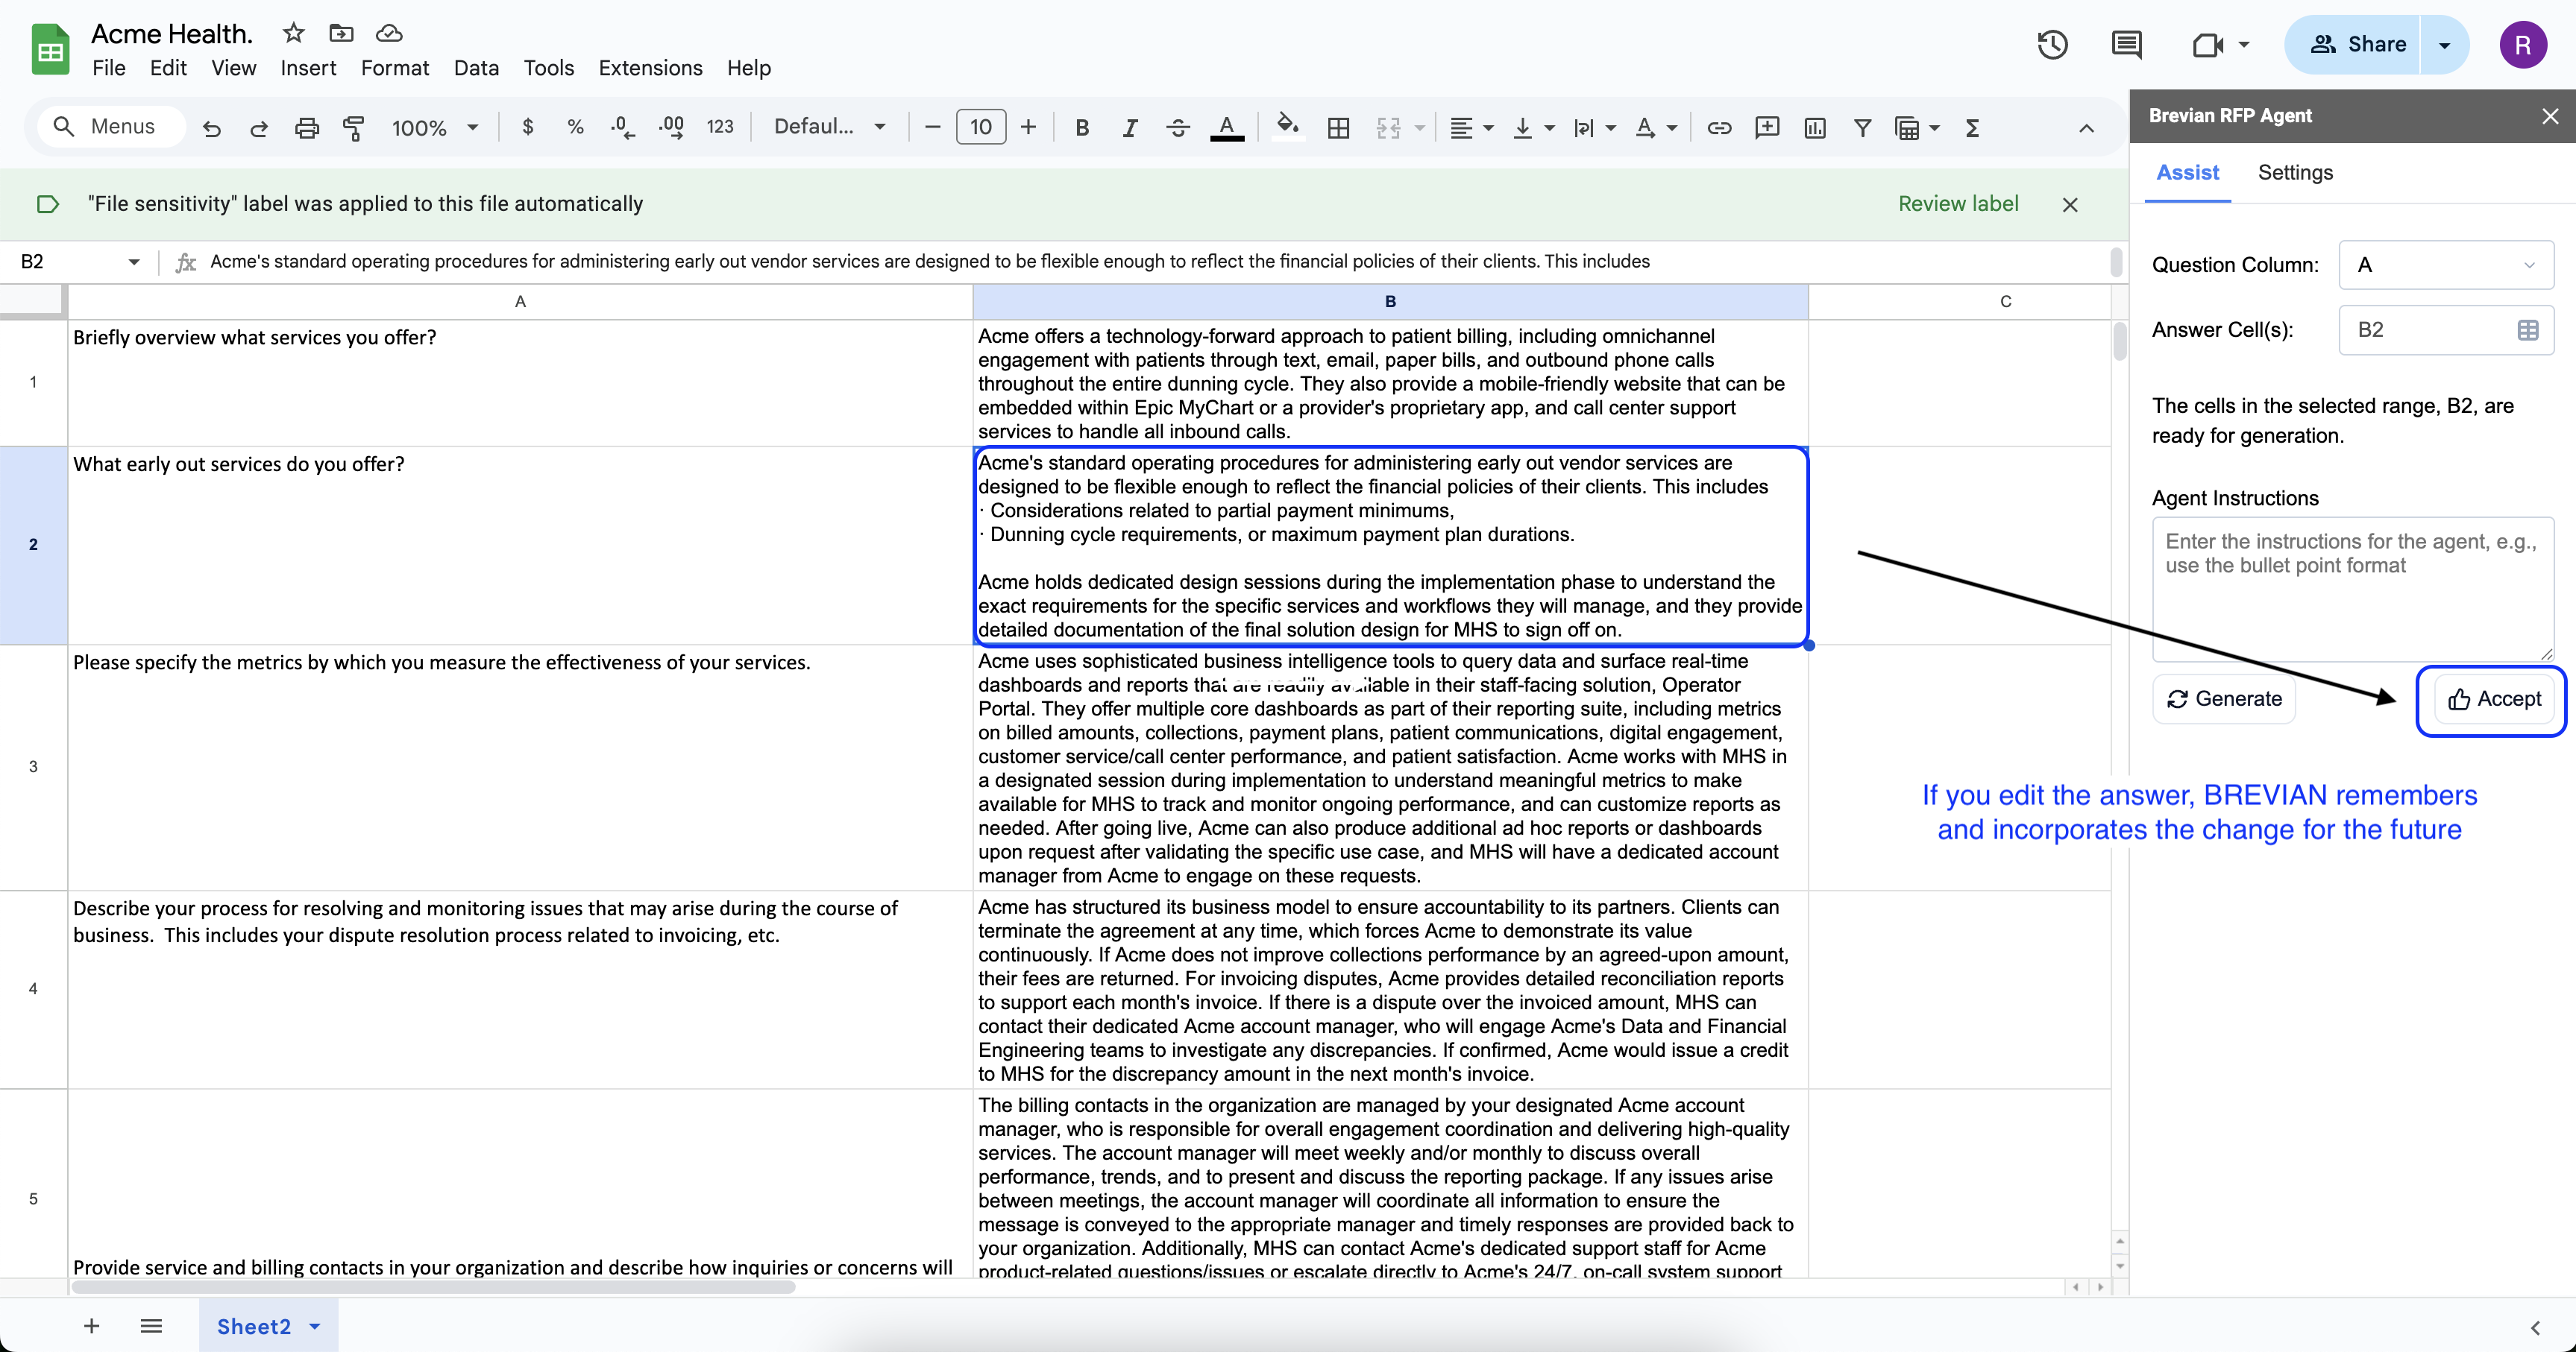Open the Question Column dropdown

point(2445,265)
